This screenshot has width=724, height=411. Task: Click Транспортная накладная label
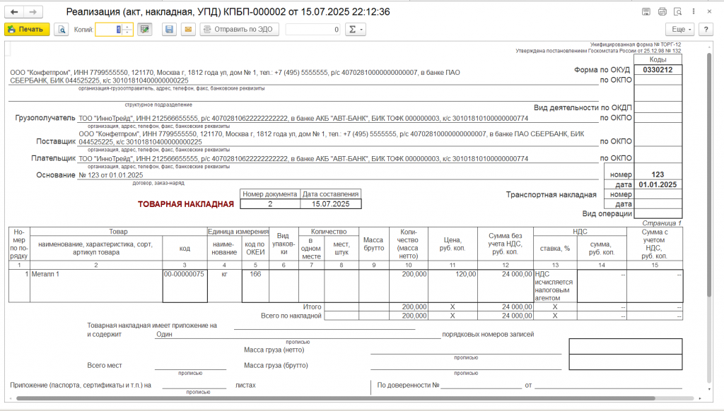pyautogui.click(x=551, y=195)
